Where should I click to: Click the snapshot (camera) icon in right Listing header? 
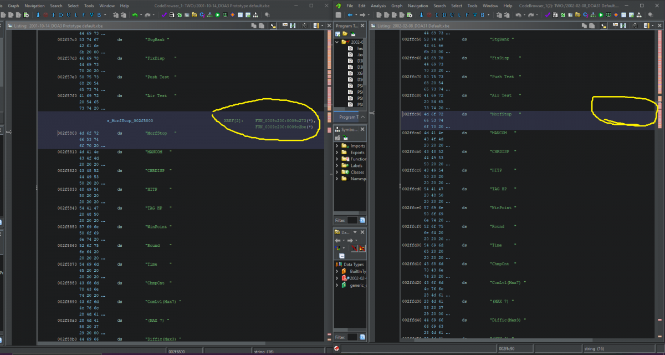click(x=635, y=26)
